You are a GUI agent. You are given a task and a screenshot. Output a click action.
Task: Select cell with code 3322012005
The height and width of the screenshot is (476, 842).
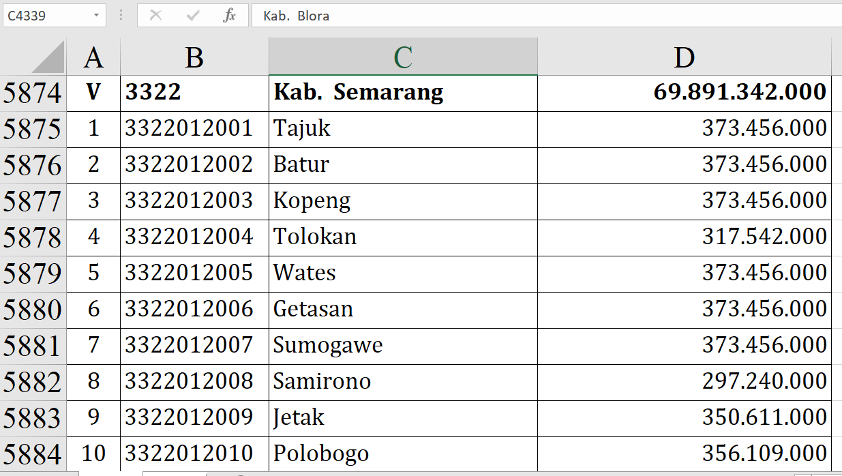point(194,273)
